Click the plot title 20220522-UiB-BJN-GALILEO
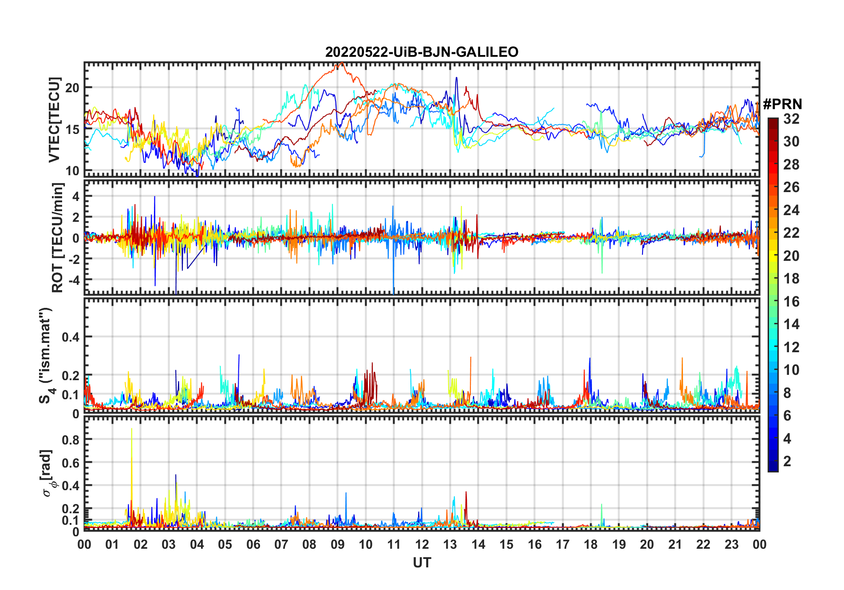The image size is (844, 590). pos(422,52)
